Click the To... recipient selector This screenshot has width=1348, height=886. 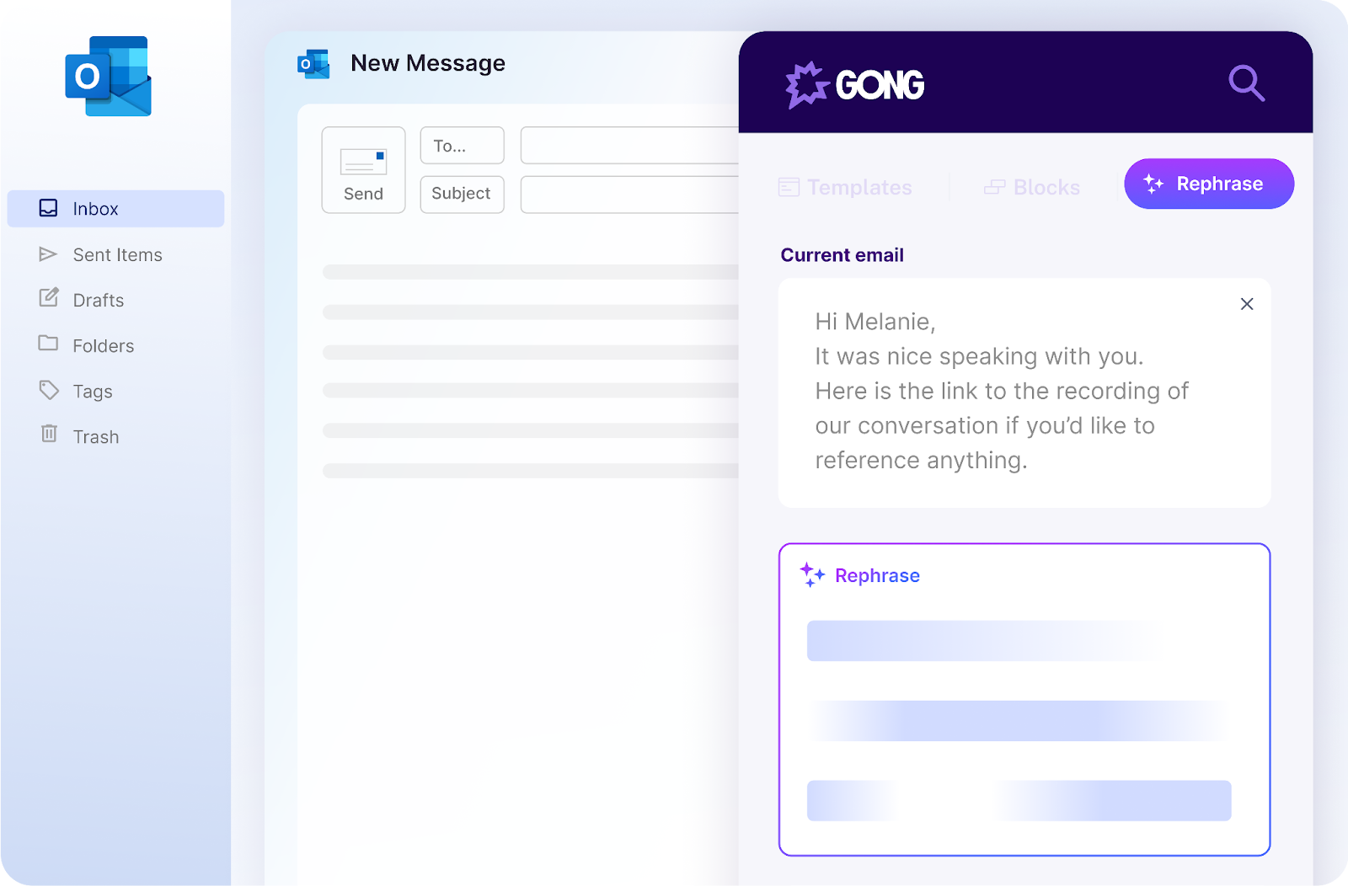(x=462, y=145)
